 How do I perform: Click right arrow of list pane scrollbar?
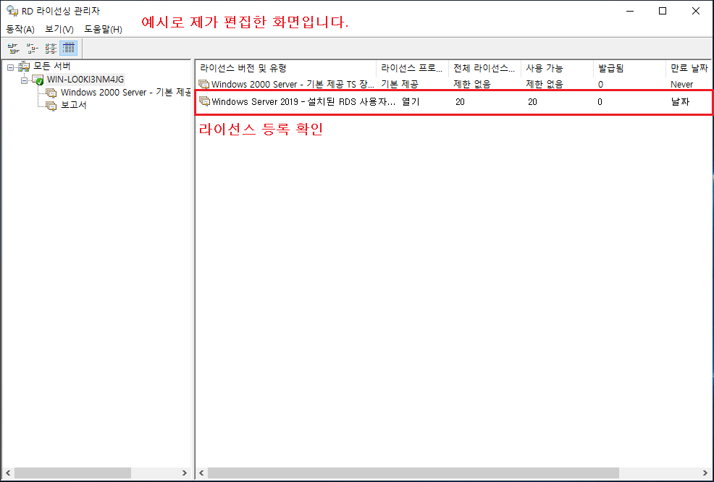pos(706,473)
